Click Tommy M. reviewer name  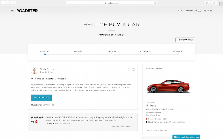[50, 124]
